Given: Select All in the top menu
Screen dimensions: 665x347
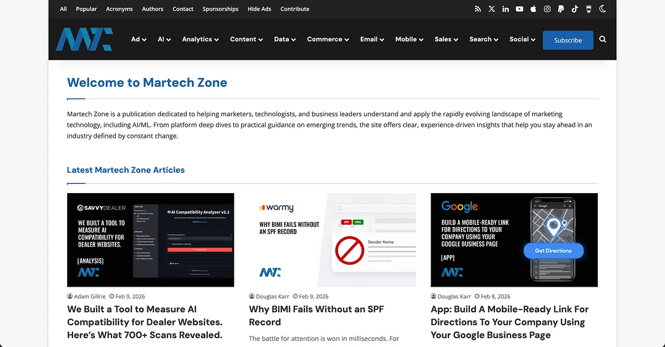Looking at the screenshot, I should (x=63, y=9).
